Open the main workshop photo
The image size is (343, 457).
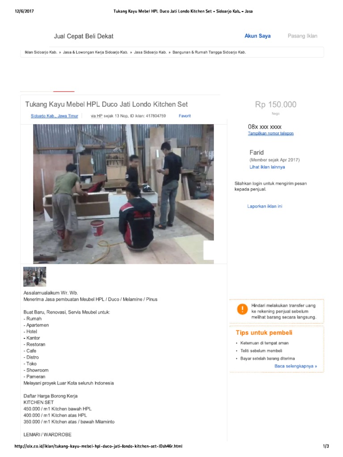click(x=123, y=194)
